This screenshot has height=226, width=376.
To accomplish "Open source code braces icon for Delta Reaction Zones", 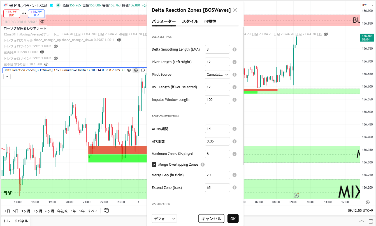I will click(x=143, y=70).
